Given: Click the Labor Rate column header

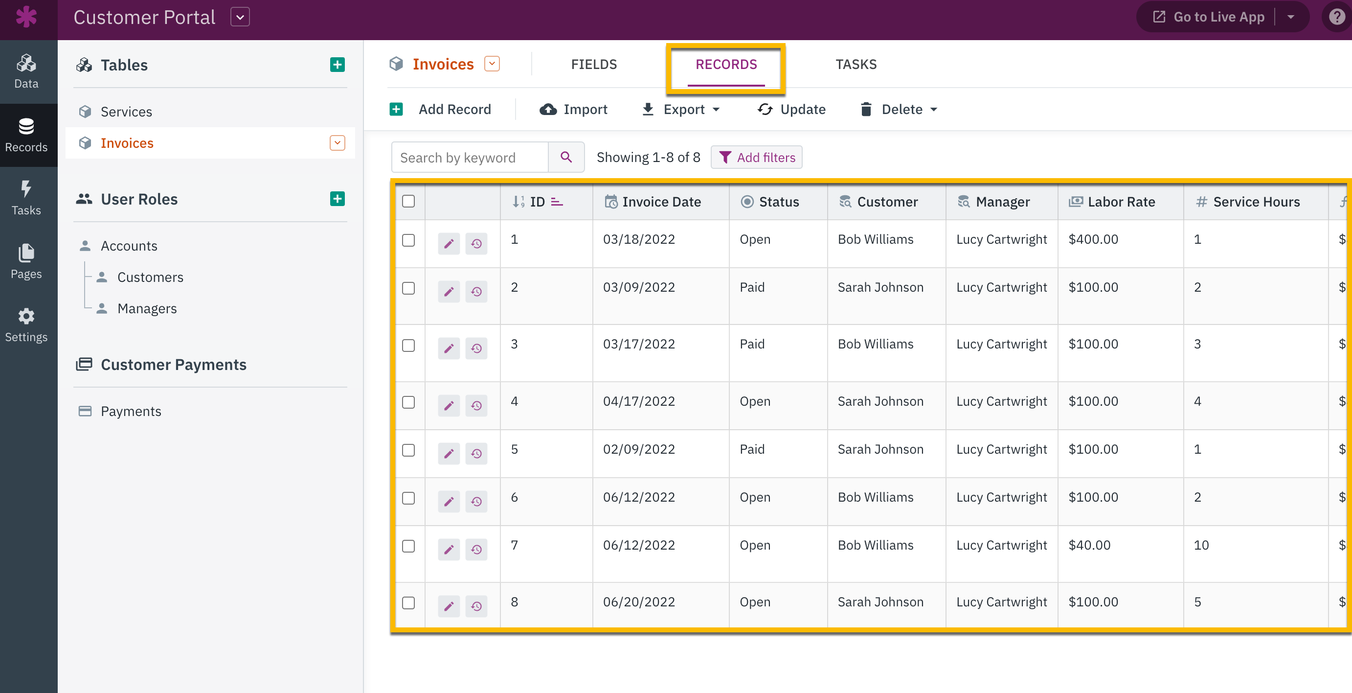Looking at the screenshot, I should (x=1121, y=202).
